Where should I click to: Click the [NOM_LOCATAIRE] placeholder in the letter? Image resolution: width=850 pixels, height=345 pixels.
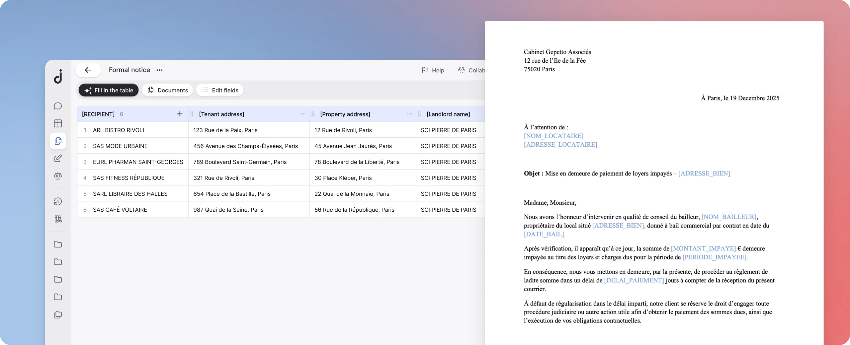(553, 136)
